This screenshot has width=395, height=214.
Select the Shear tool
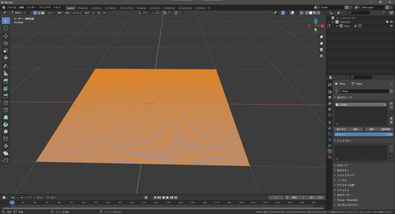click(6, 153)
